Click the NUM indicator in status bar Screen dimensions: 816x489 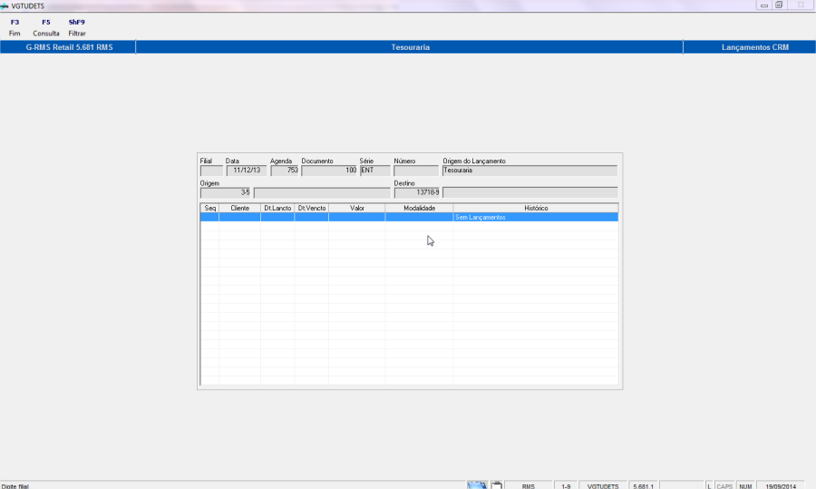tap(745, 486)
